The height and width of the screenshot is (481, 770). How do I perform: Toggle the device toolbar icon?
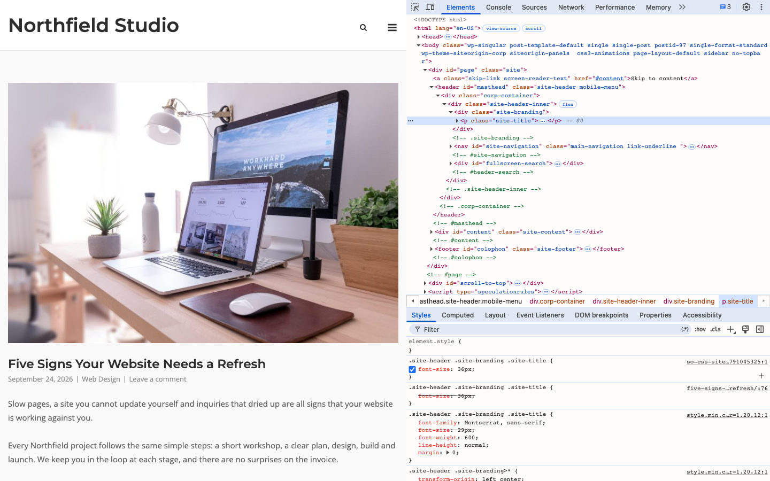coord(430,7)
